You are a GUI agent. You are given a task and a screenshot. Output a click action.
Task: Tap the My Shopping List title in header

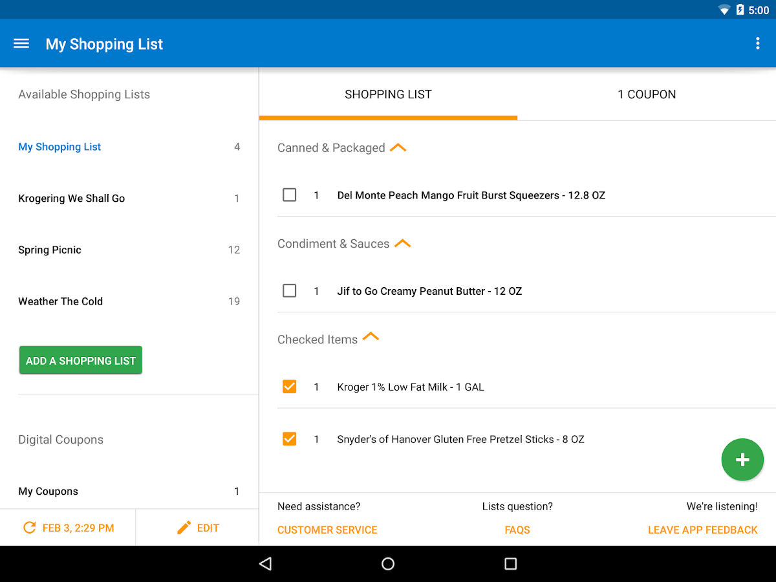(x=104, y=44)
